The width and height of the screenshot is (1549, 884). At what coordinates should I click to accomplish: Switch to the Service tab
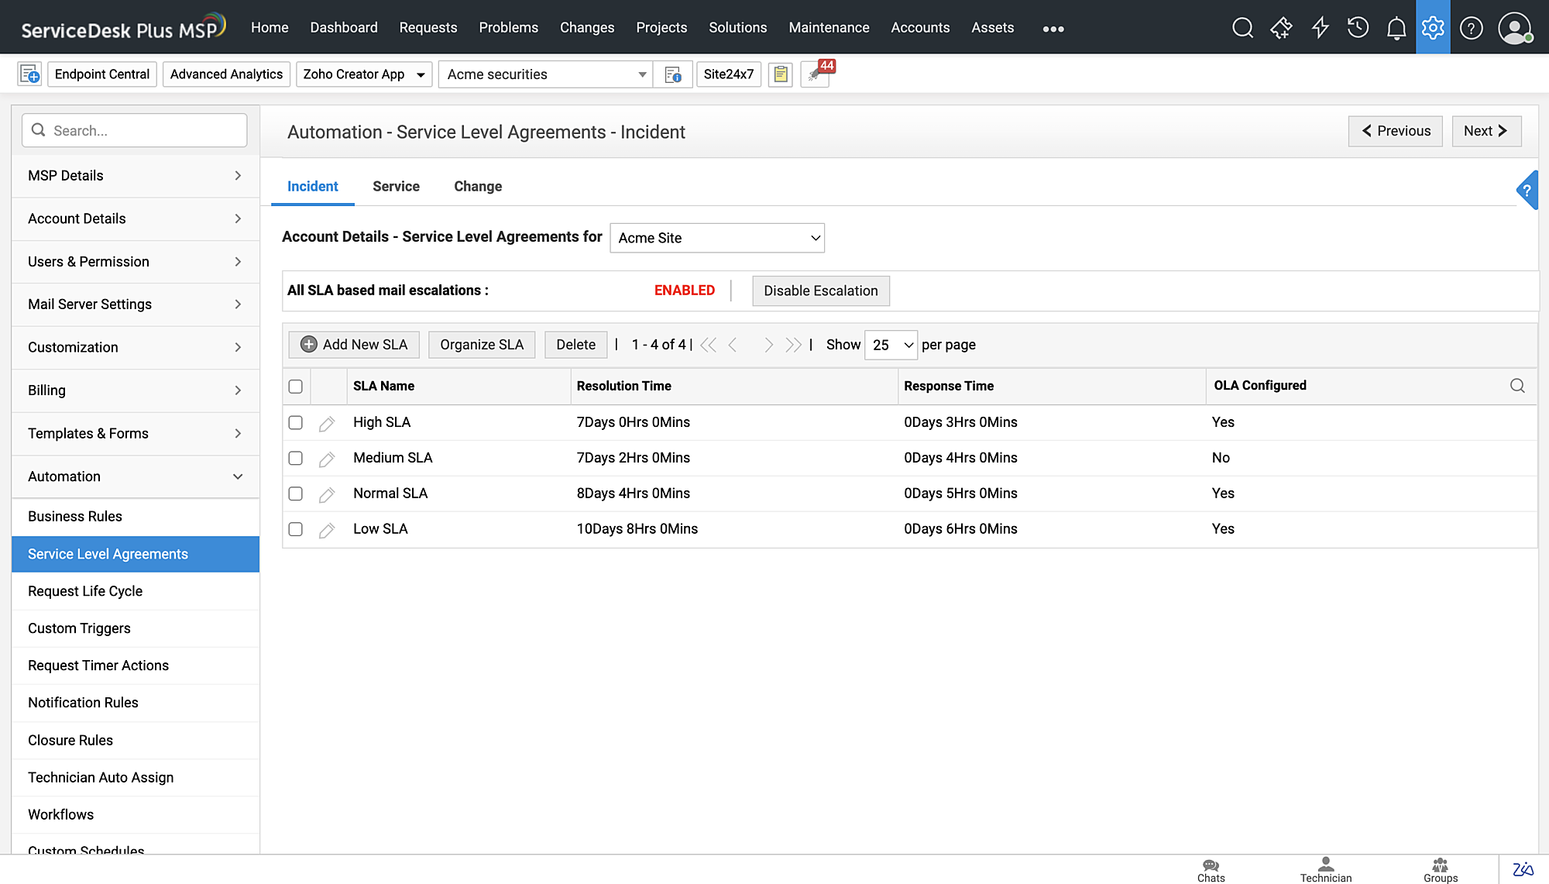pos(396,186)
